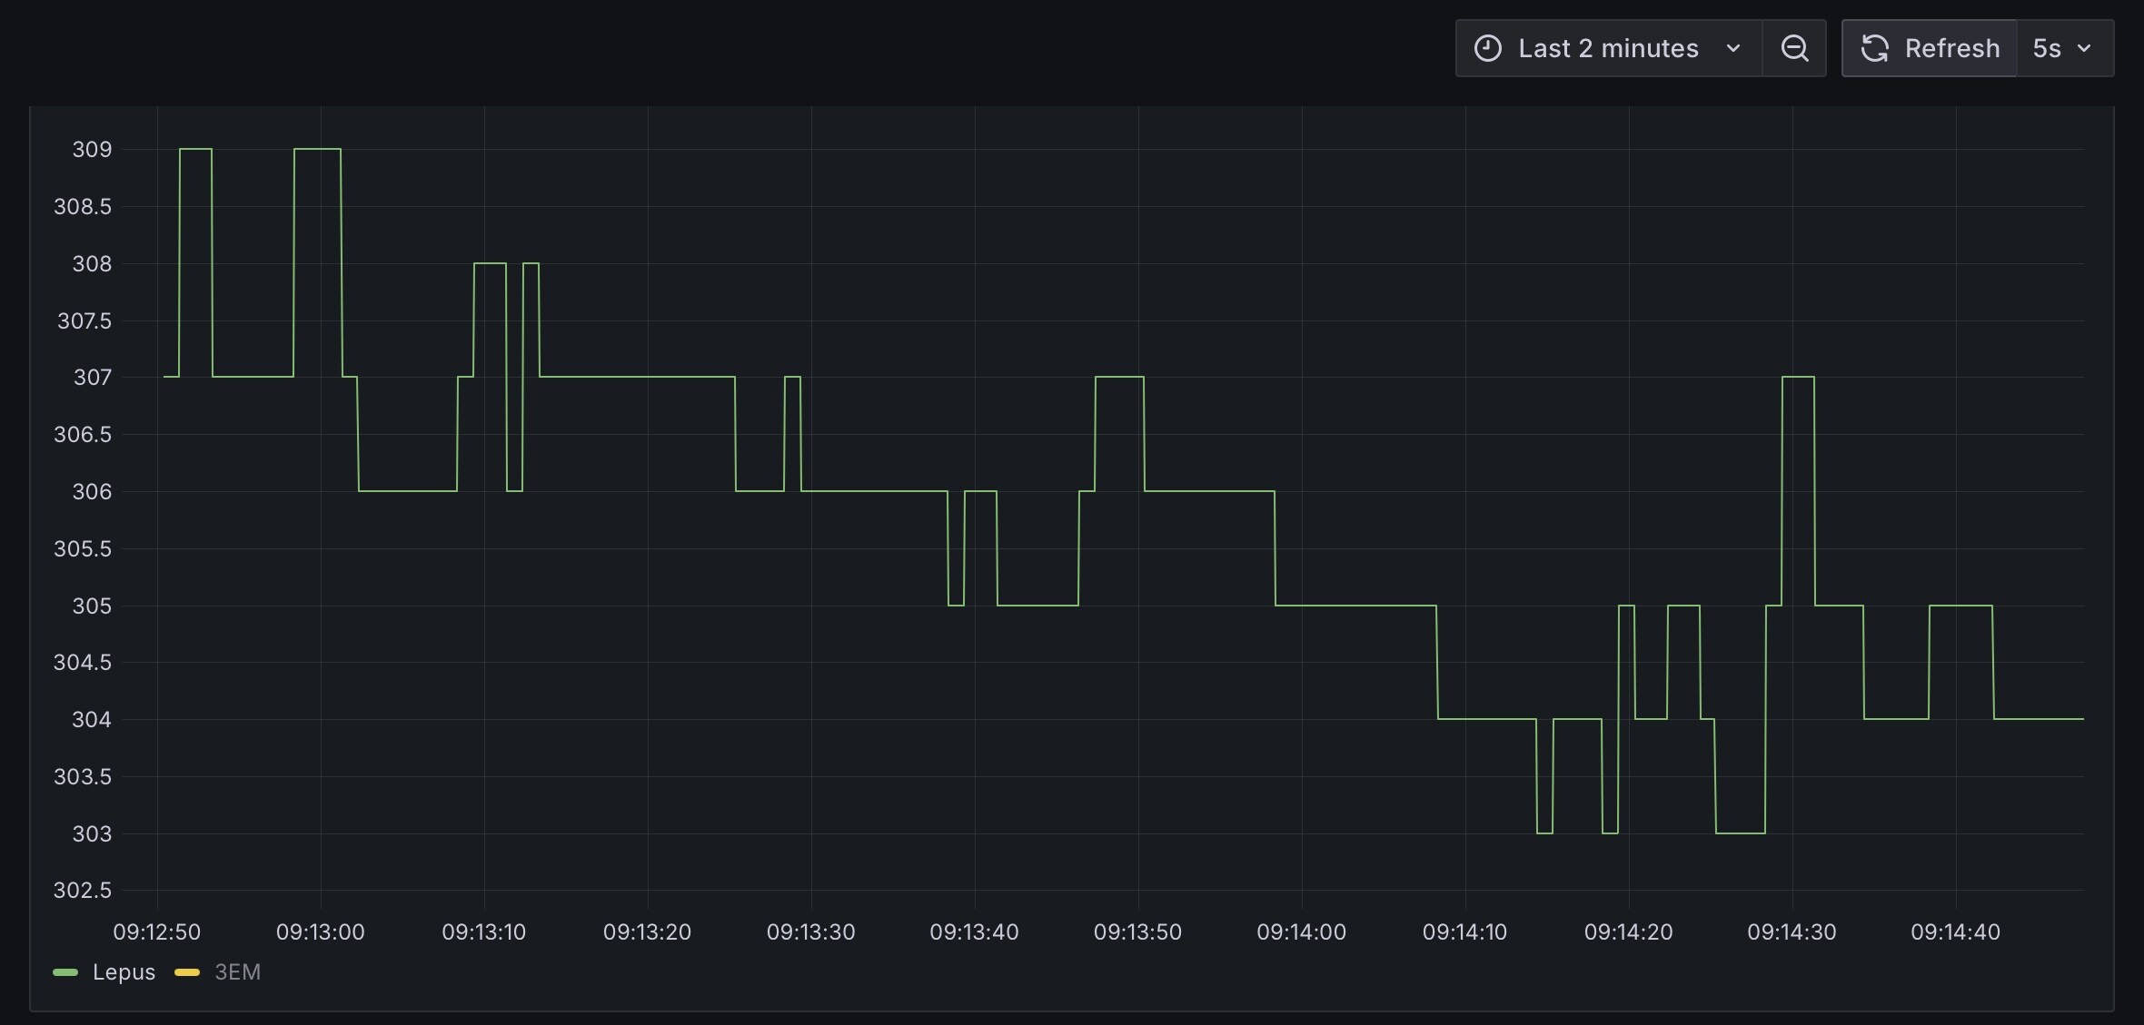The width and height of the screenshot is (2144, 1025).
Task: Open the Last 2 minutes time range picker
Action: point(1608,48)
